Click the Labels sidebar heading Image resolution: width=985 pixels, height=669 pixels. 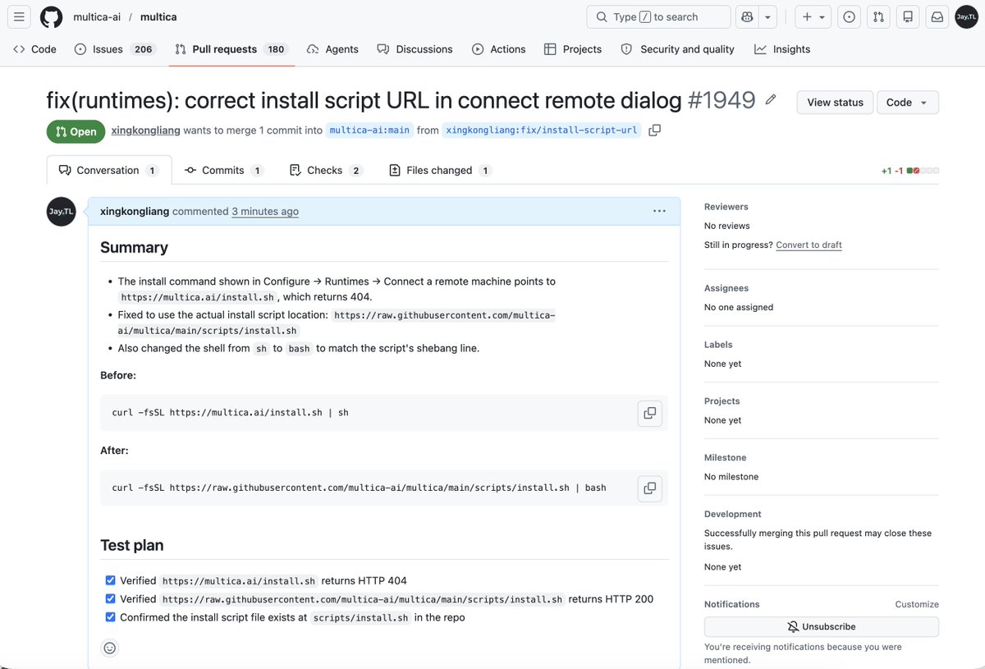(x=718, y=345)
